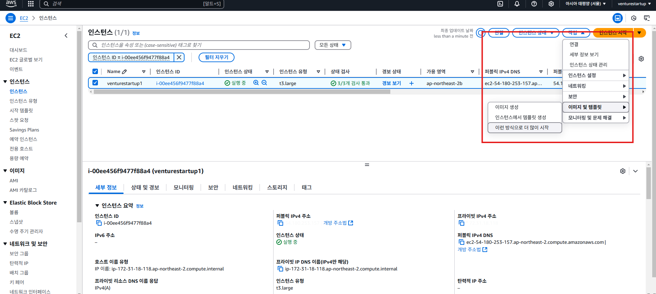Go to EC2 breadcrumb link
Screen dimensions: 656x294
click(24, 18)
